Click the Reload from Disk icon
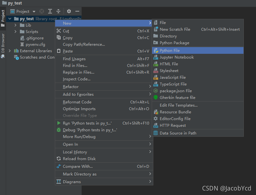256x195 pixels. [59, 158]
